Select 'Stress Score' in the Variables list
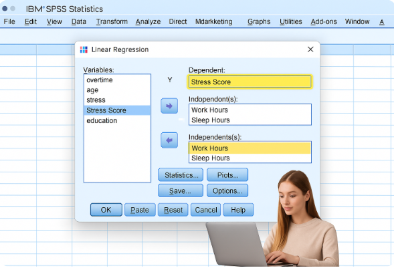The width and height of the screenshot is (394, 270). point(117,110)
